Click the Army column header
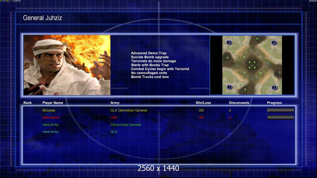This screenshot has width=317, height=178. click(115, 103)
